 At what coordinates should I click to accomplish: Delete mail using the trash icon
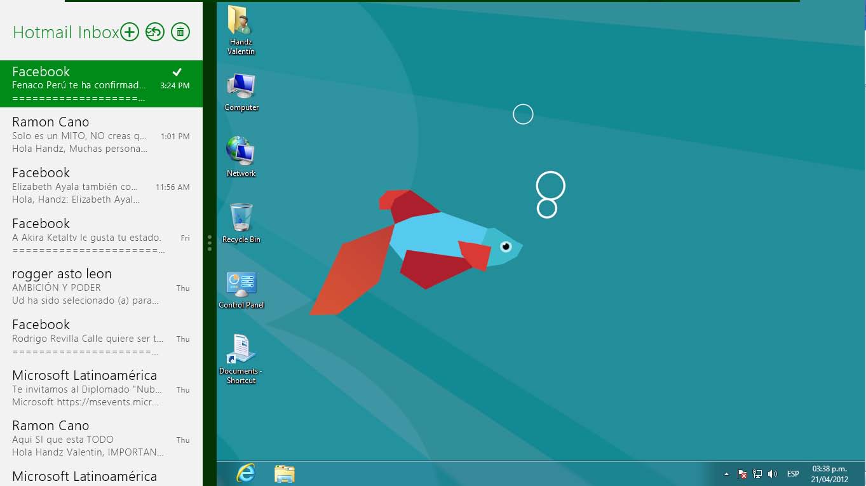[x=180, y=32]
